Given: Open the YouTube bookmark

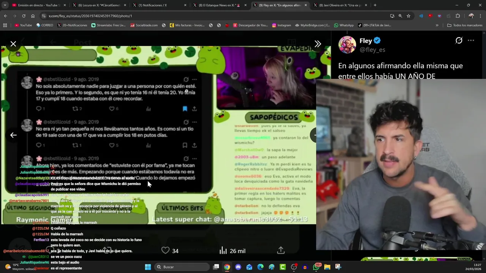Looking at the screenshot, I should [23, 25].
